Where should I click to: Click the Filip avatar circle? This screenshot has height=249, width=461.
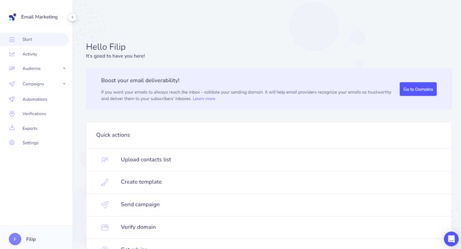pyautogui.click(x=15, y=239)
